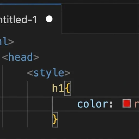The image size is (139, 139).
Task: Click the colon after color
Action: [111, 104]
